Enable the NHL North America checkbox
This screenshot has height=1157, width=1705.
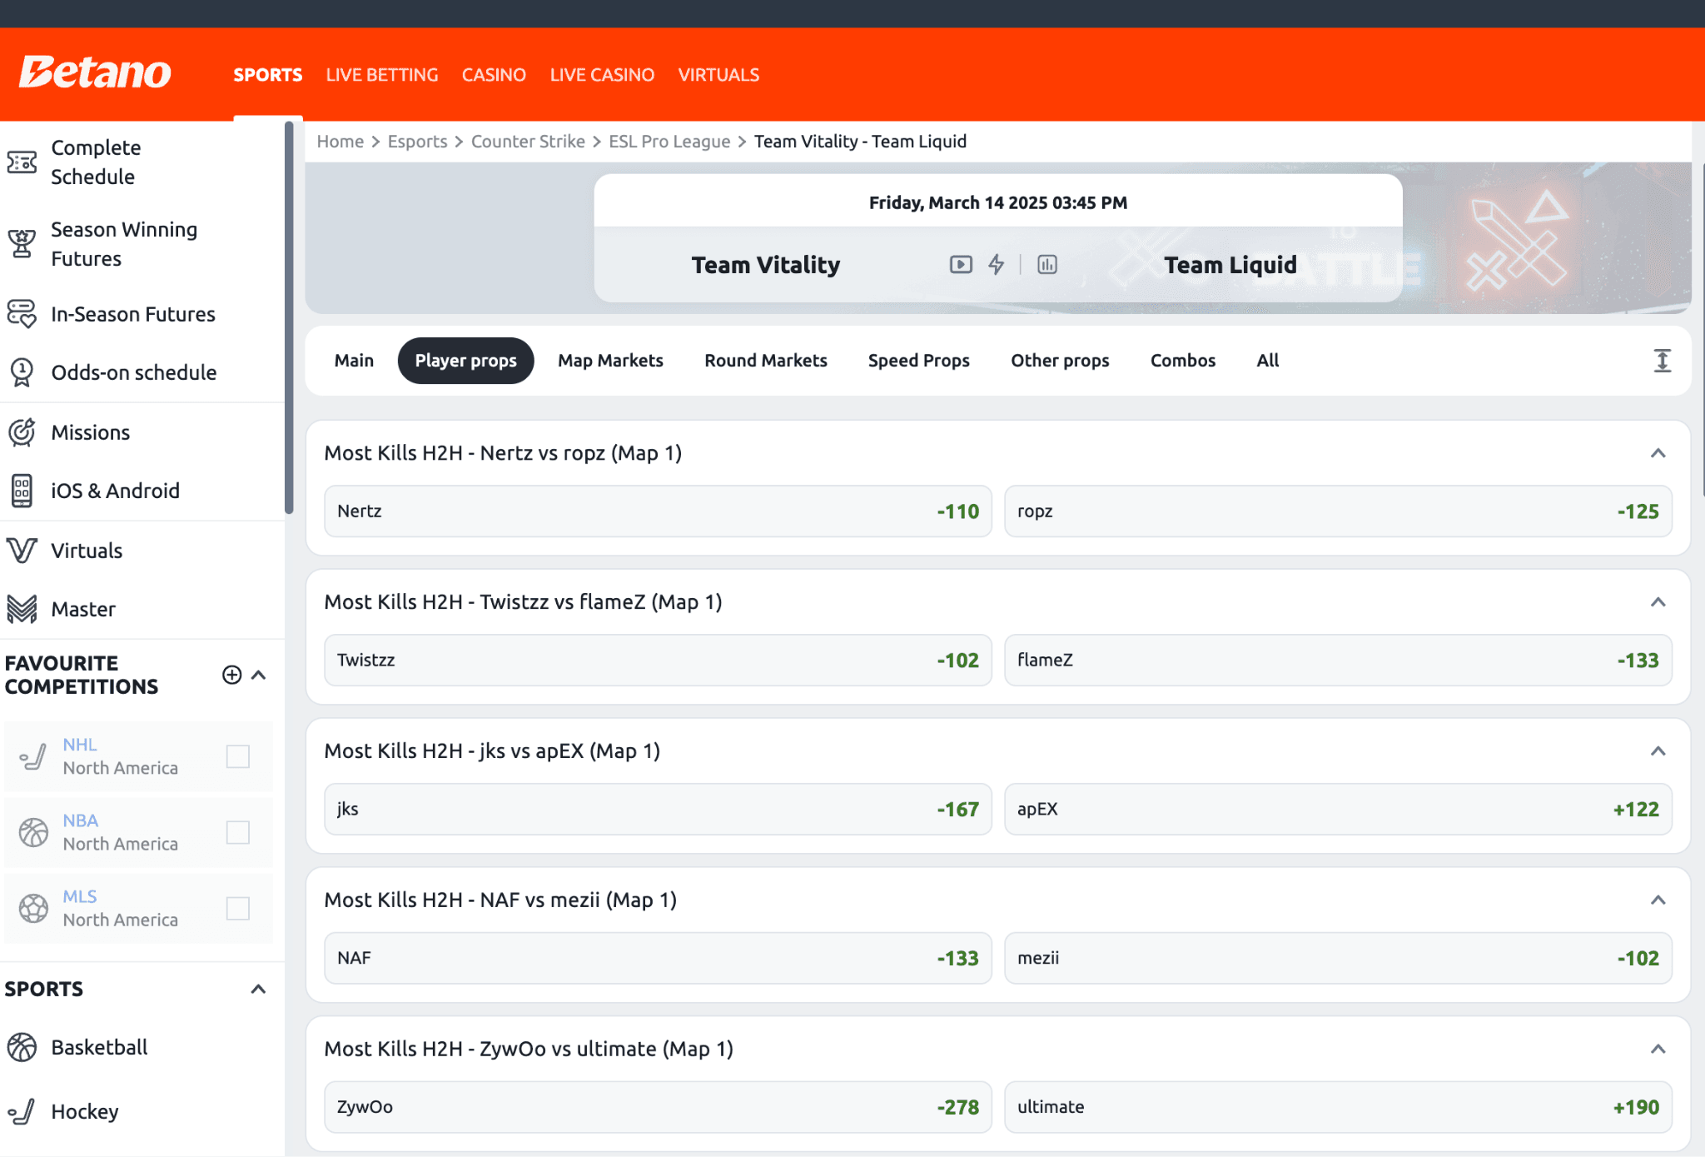[x=238, y=756]
